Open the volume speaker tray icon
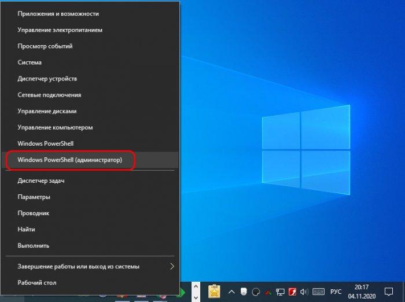 point(304,292)
